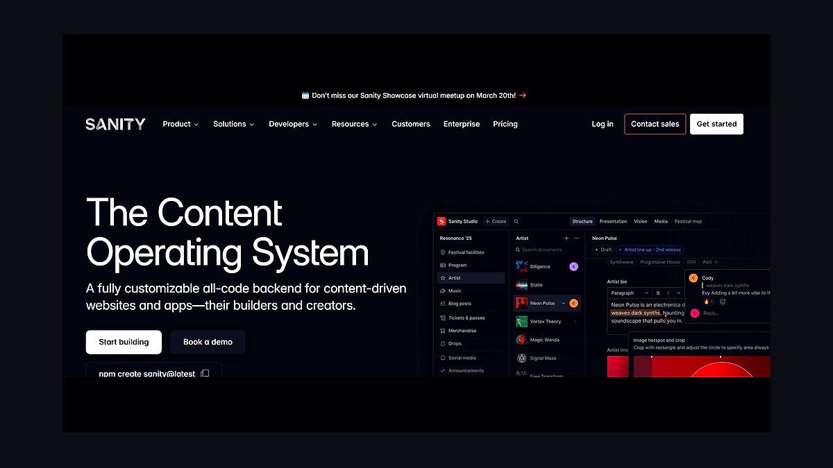Click the Create button in Sanity Studio
Image resolution: width=833 pixels, height=468 pixels.
496,221
